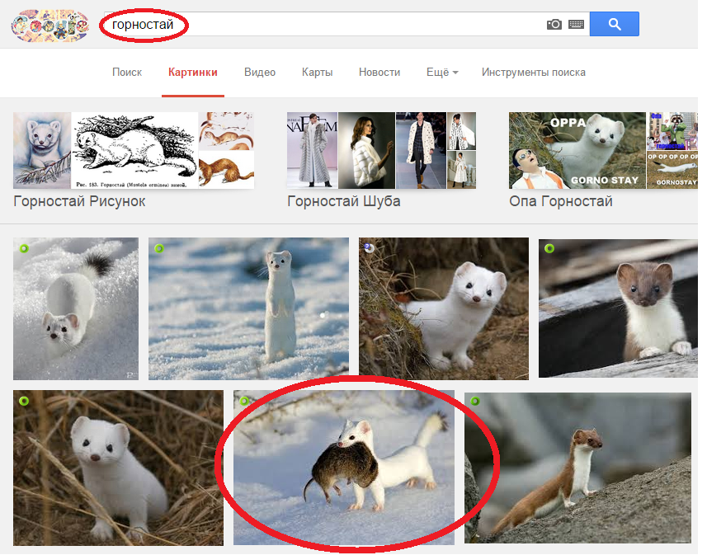Switch to the Новости tab
The height and width of the screenshot is (555, 707).
[x=379, y=73]
